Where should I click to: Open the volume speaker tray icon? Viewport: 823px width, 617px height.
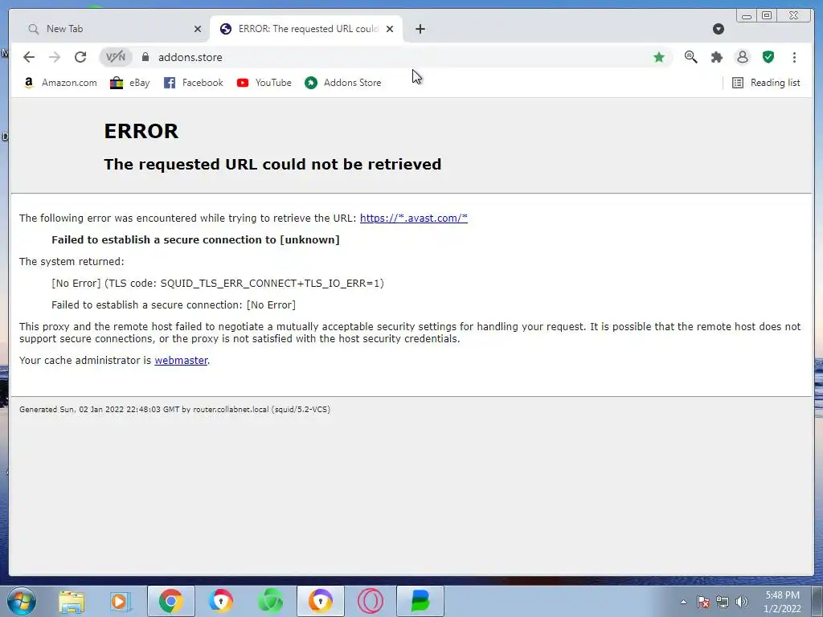tap(742, 602)
